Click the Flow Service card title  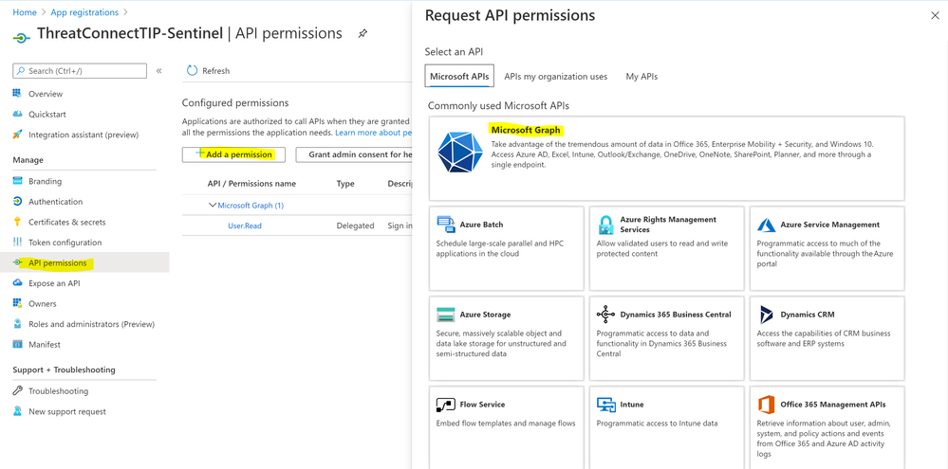click(x=482, y=405)
